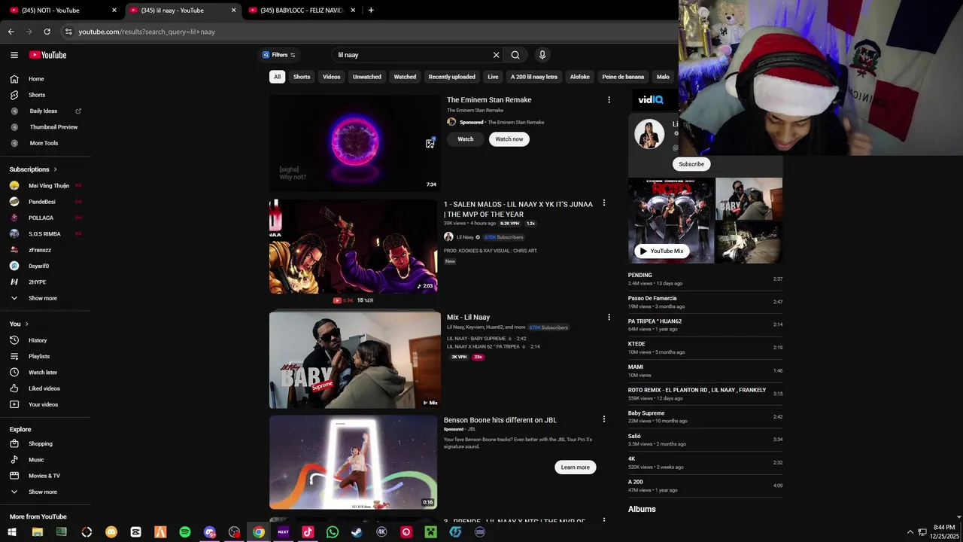Image resolution: width=963 pixels, height=542 pixels.
Task: Play PENDING from the song list
Action: (x=705, y=279)
